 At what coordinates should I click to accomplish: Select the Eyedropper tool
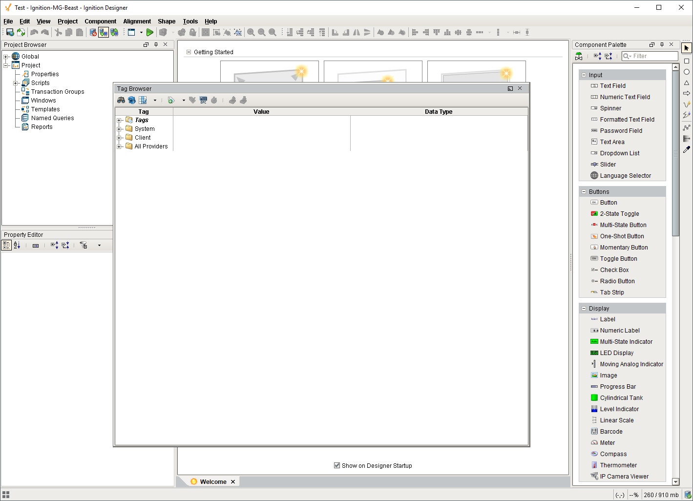(x=687, y=149)
